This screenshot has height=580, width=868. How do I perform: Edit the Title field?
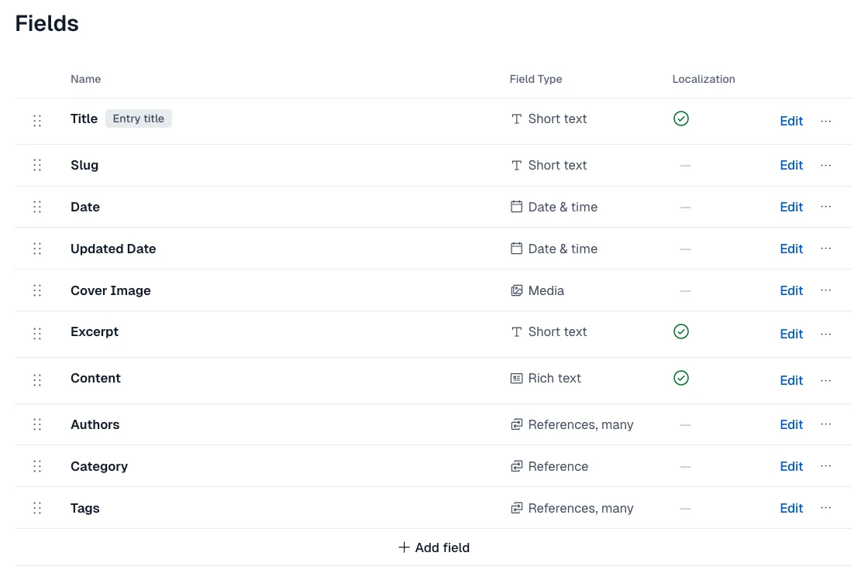(791, 121)
